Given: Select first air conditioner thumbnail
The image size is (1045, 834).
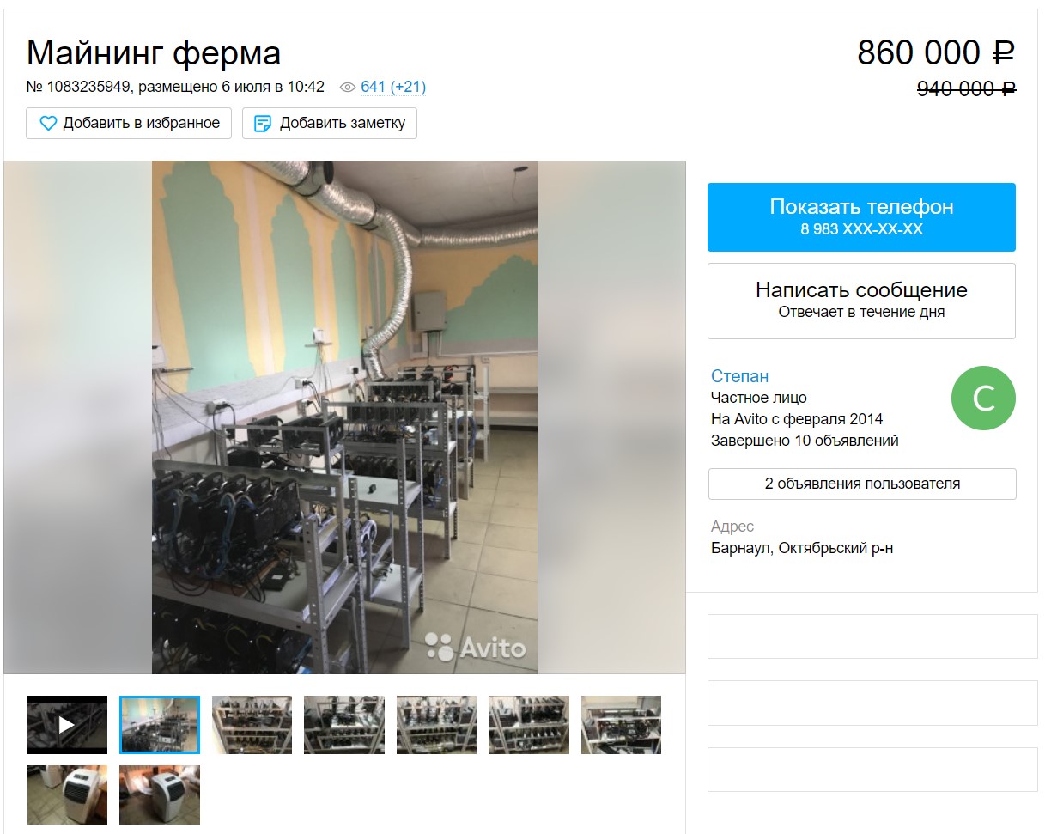Looking at the screenshot, I should pyautogui.click(x=67, y=794).
